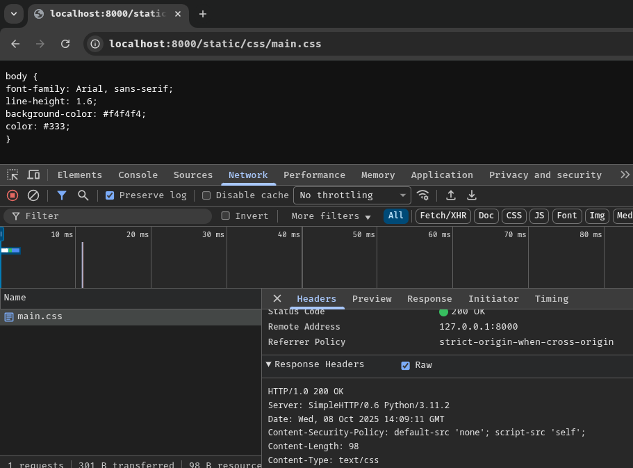Toggle device toolbar emulation icon
The height and width of the screenshot is (468, 633).
click(x=33, y=175)
